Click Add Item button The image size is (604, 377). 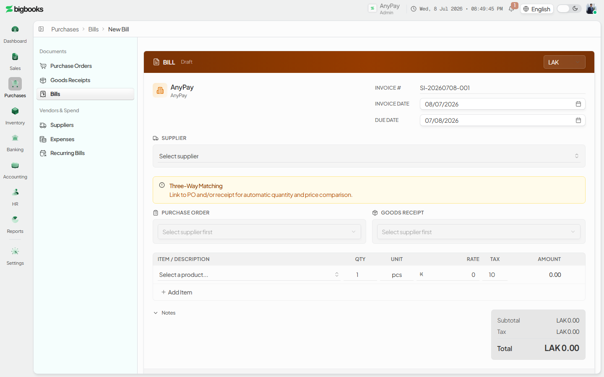tap(177, 292)
